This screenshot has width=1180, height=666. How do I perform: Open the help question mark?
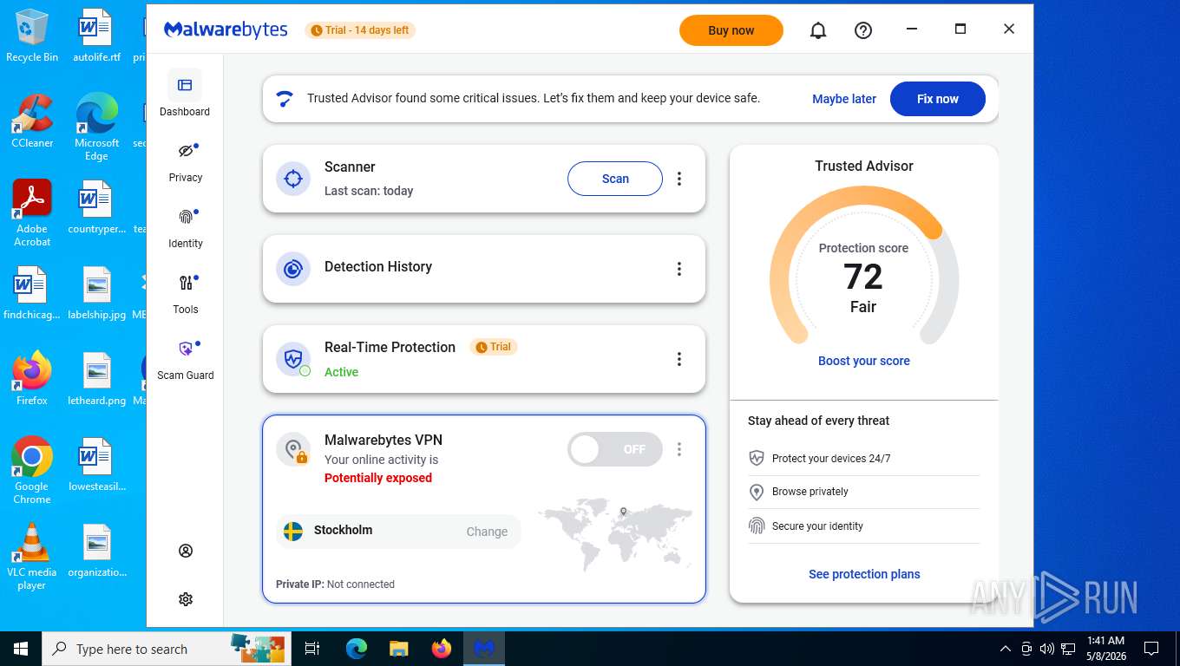[x=862, y=30]
